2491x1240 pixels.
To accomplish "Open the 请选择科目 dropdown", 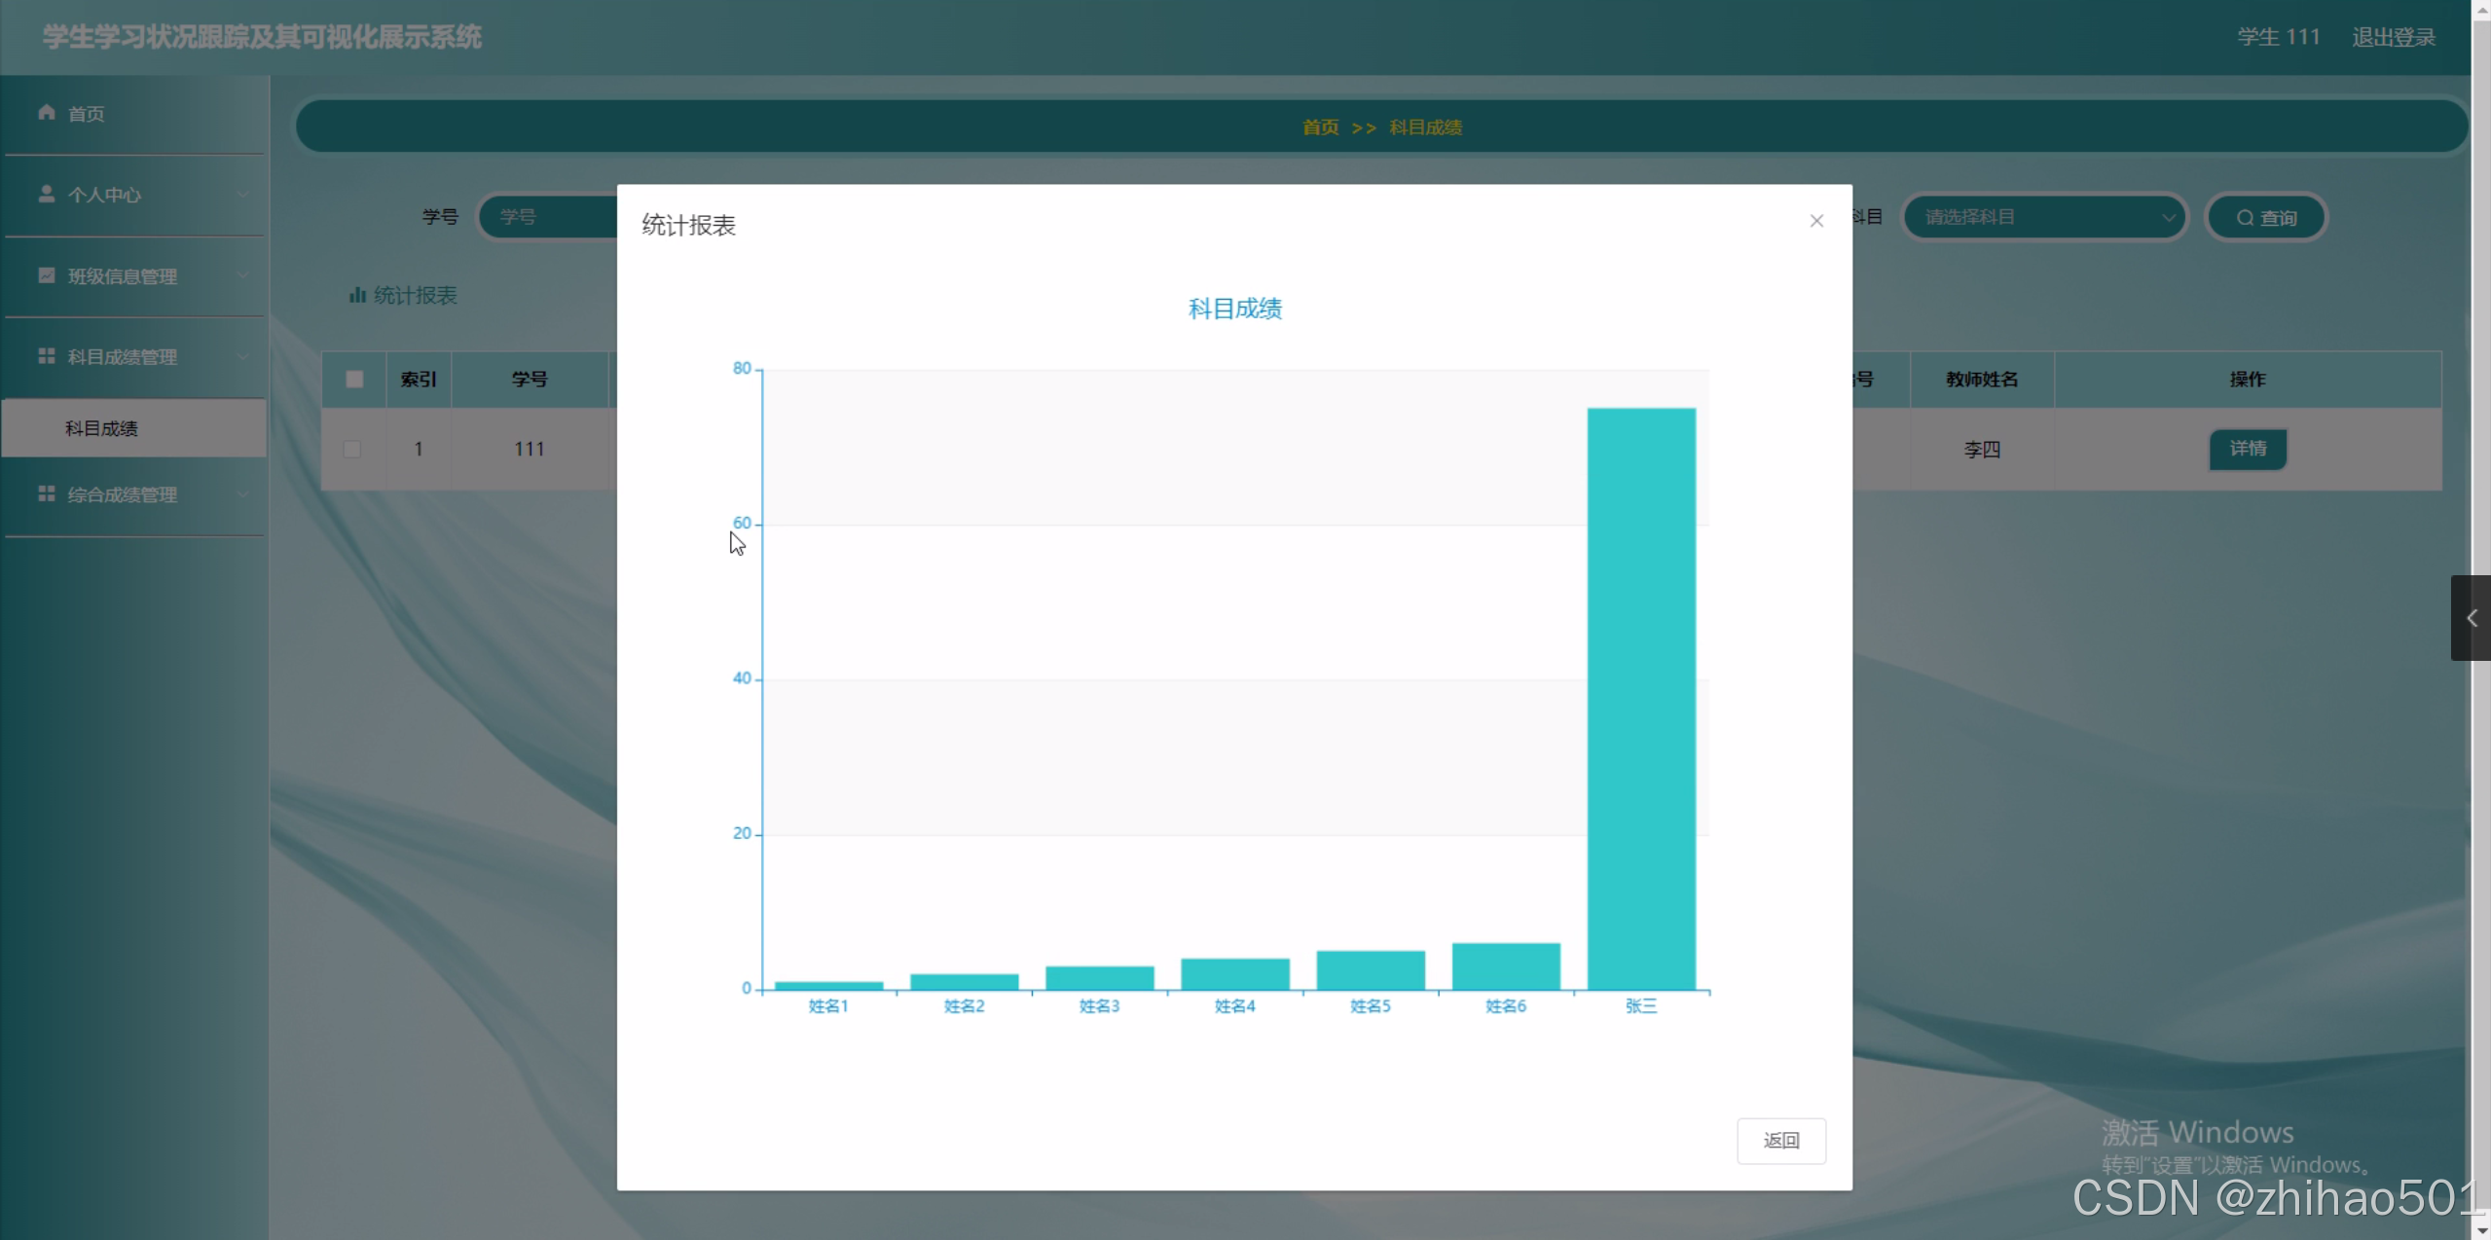I will pyautogui.click(x=2044, y=217).
